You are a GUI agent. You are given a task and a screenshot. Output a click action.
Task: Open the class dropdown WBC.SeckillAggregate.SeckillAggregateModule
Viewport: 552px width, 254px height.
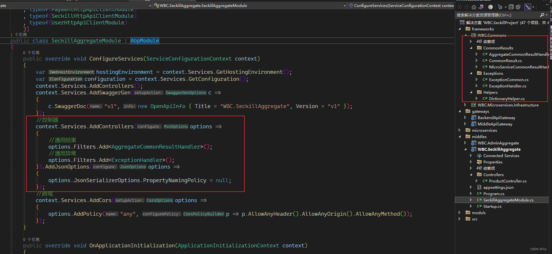[250, 5]
